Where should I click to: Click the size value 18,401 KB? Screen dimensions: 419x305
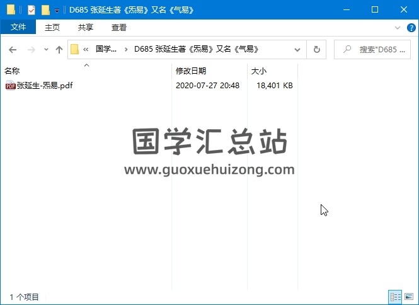[x=275, y=86]
